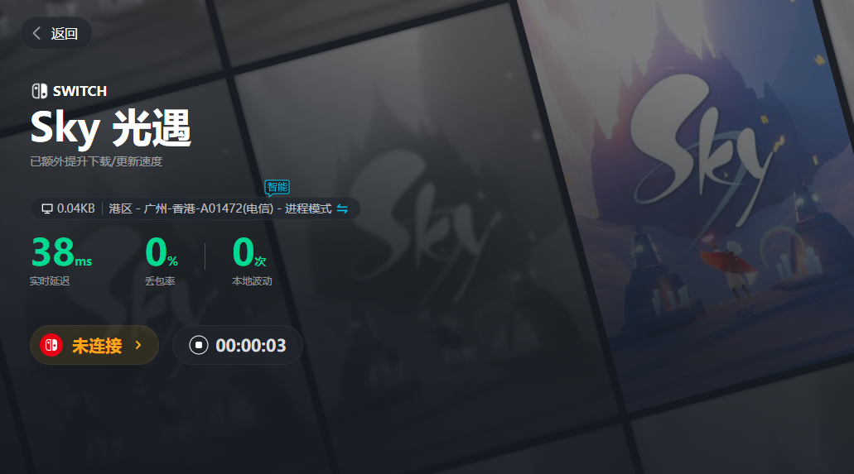Click the 进程模式 mode text
This screenshot has width=854, height=474.
[x=308, y=209]
